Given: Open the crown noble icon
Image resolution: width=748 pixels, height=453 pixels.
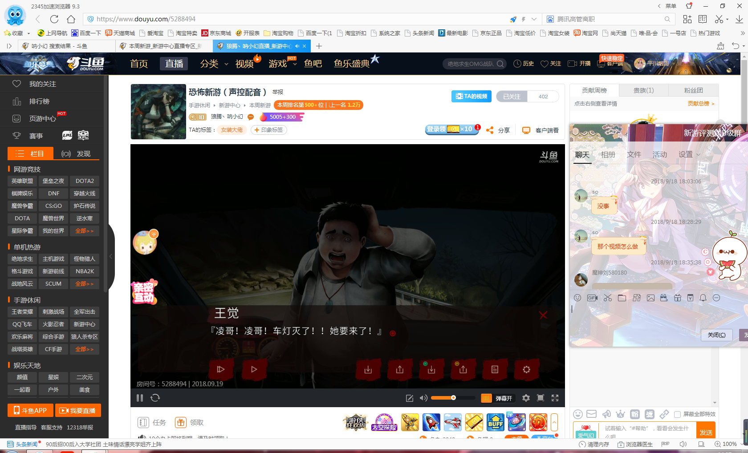Looking at the screenshot, I should [621, 414].
